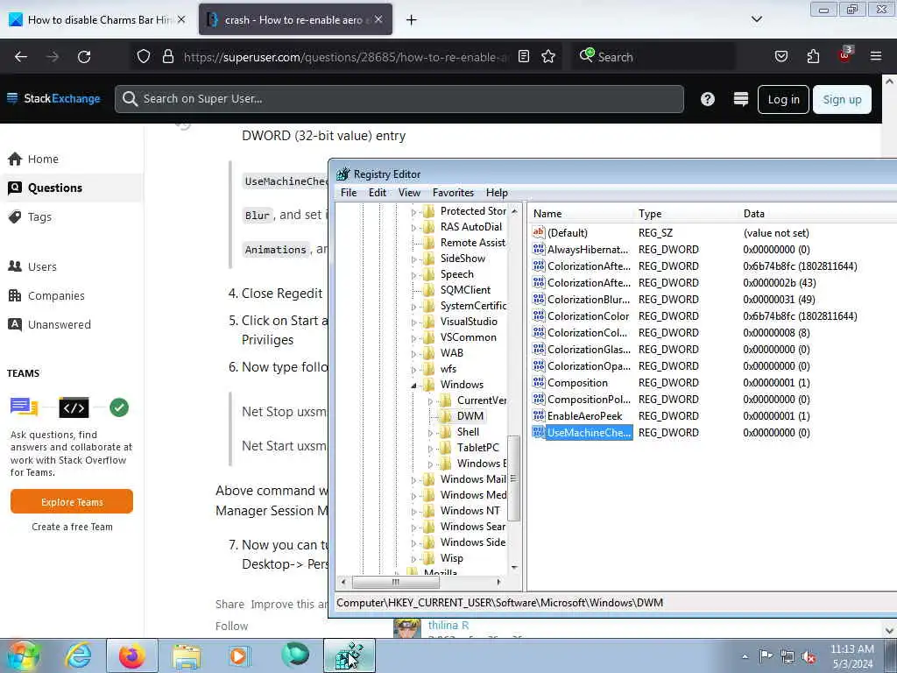Focus the Search on Super User field
The width and height of the screenshot is (897, 673).
coord(399,99)
